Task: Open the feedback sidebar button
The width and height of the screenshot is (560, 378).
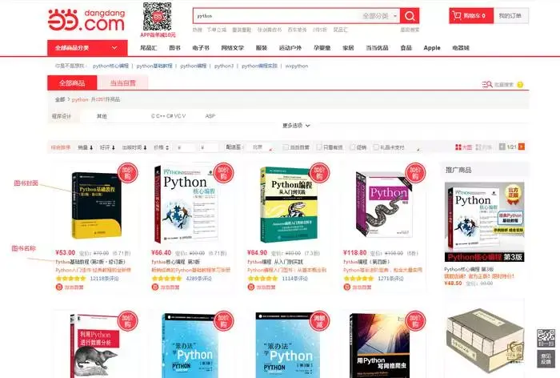Action: pyautogui.click(x=546, y=359)
